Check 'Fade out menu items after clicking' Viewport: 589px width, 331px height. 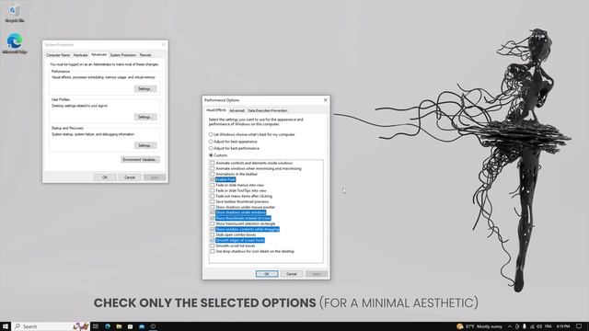click(213, 196)
